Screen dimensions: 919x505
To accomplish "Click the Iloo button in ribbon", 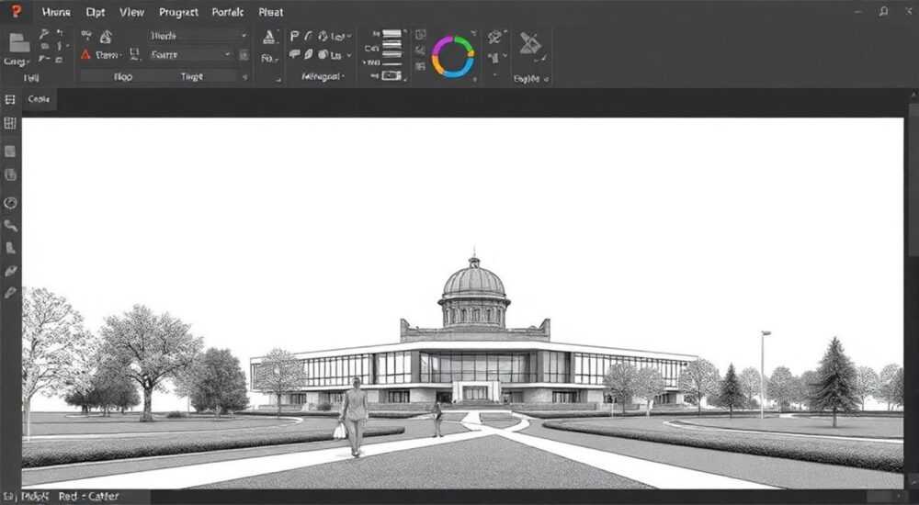I will [x=123, y=76].
